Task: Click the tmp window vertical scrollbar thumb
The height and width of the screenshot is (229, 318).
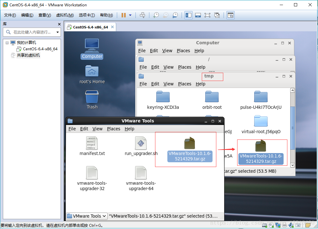Action: coord(292,128)
